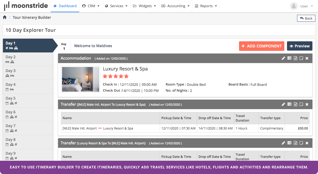This screenshot has width=318, height=174.
Task: Click the Check Out date 14/11/2020 10:00 PM
Action: pyautogui.click(x=140, y=91)
